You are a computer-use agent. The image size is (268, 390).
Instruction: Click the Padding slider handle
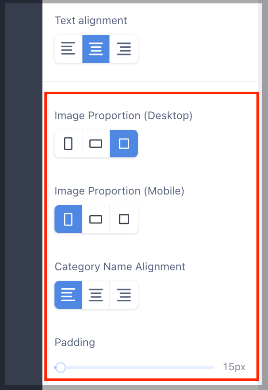coord(61,367)
